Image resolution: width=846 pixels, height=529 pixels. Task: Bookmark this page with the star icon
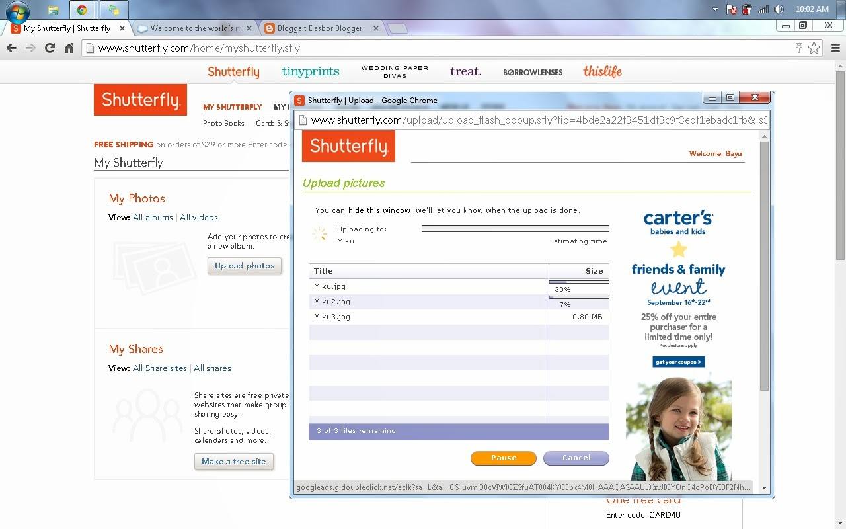click(x=814, y=48)
